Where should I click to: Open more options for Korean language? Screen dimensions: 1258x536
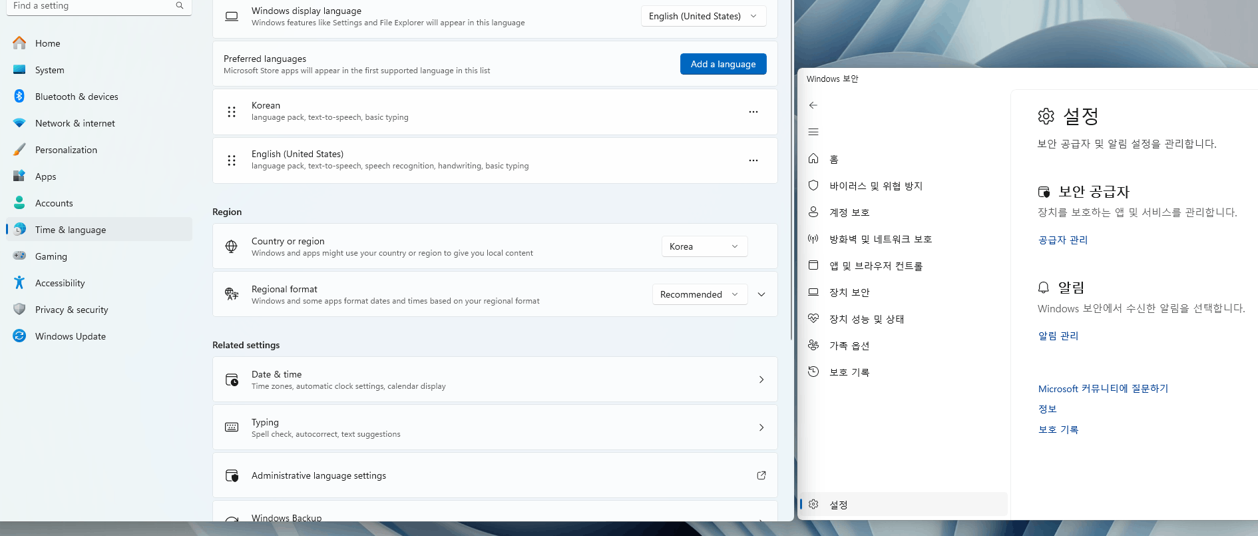pyautogui.click(x=753, y=112)
